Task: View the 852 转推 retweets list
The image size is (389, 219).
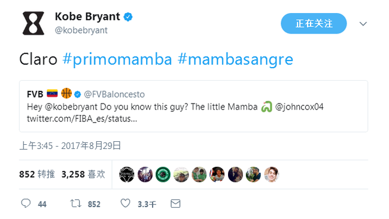Action: pyautogui.click(x=37, y=174)
